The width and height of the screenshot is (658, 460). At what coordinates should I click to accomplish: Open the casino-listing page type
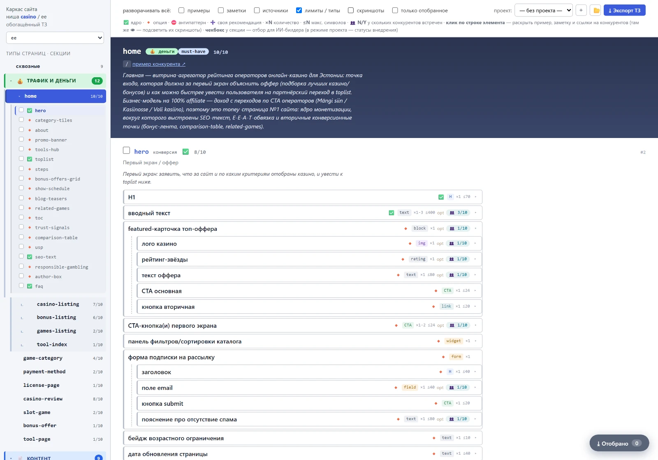tap(58, 304)
